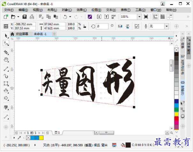Open the zoom level dropdown arrow
193x152 pixels.
pyautogui.click(x=139, y=17)
